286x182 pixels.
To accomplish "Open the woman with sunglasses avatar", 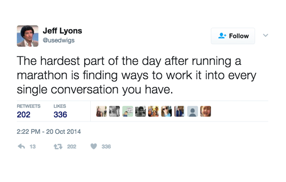I will click(x=166, y=111).
